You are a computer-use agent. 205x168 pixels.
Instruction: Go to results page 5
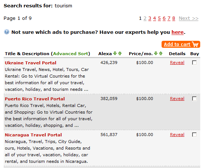pos(159,18)
